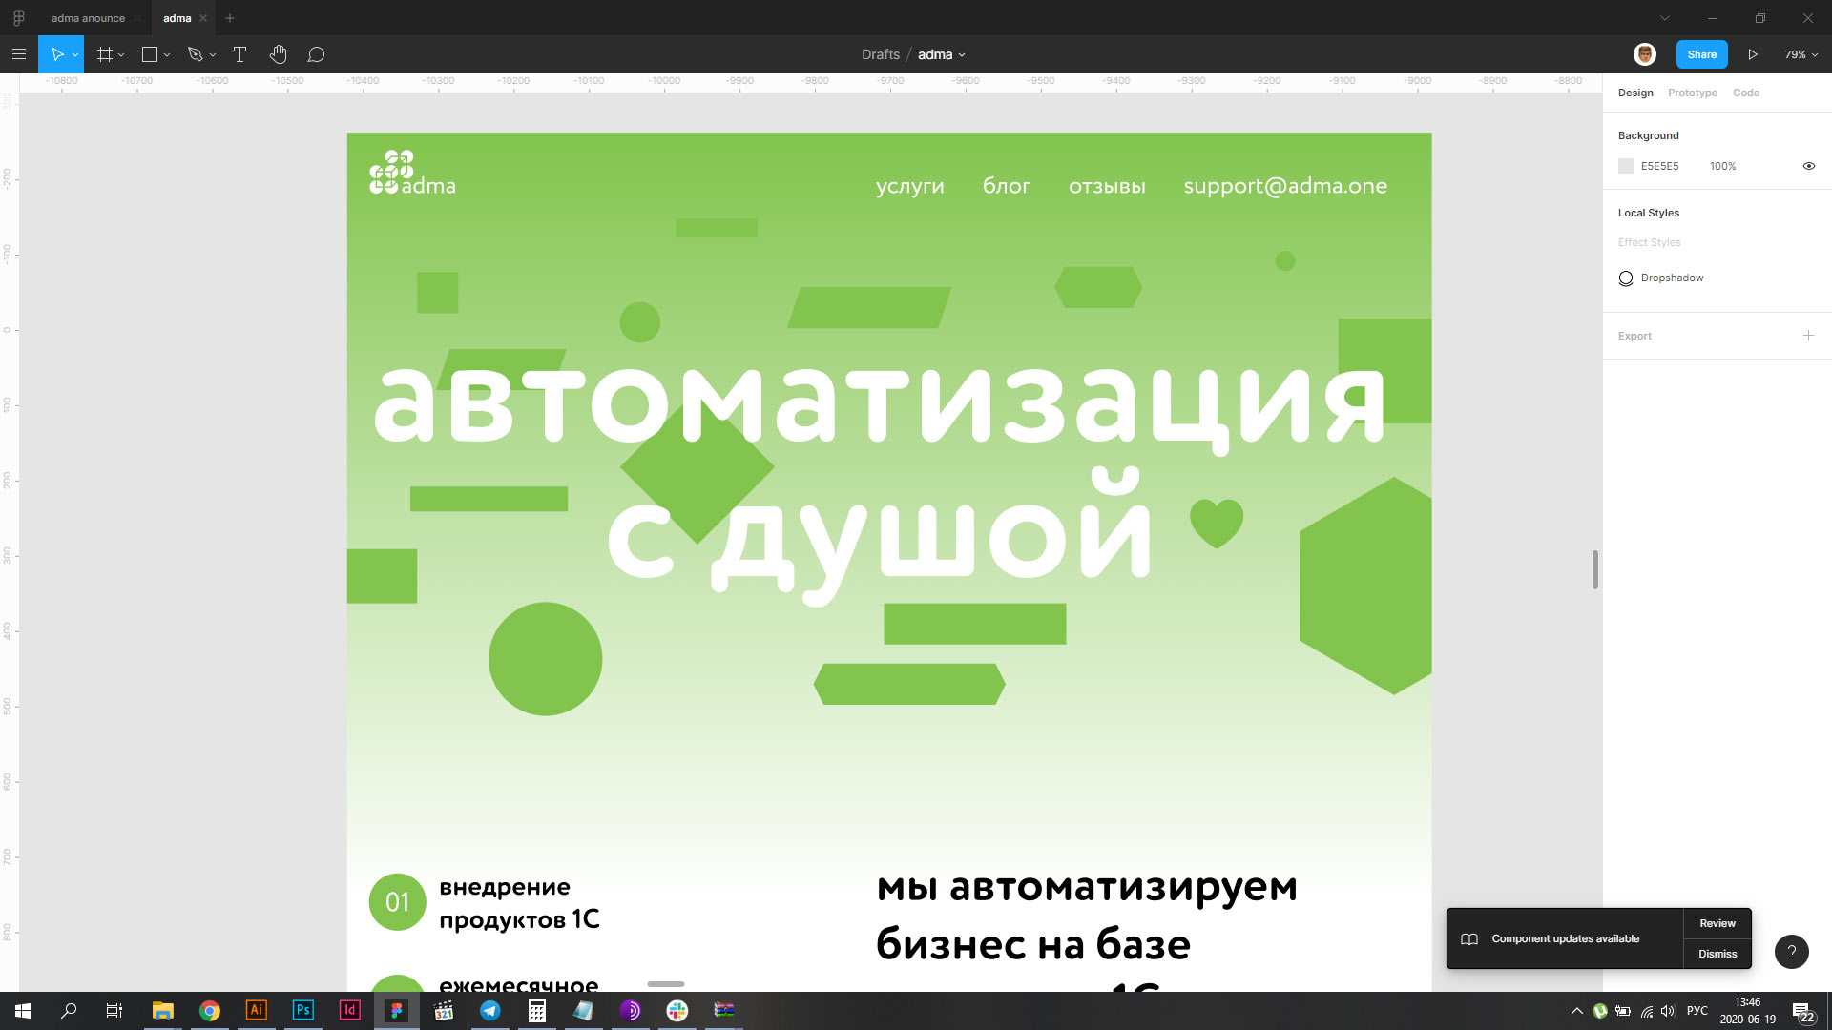Select the Move tool
Screen dimensions: 1832x1030
pos(56,54)
